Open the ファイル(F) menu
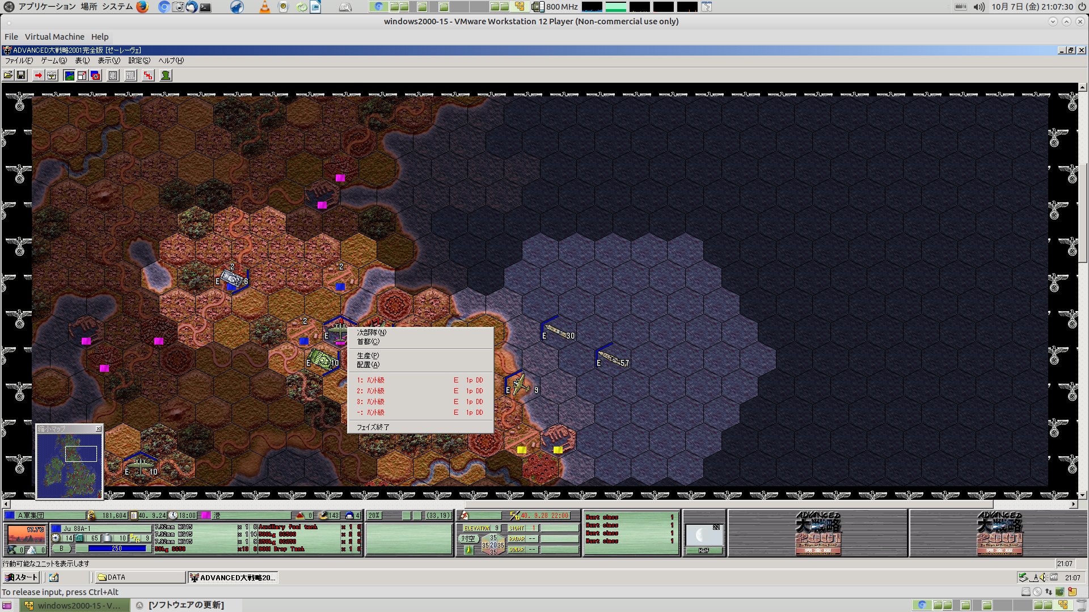Screen dimensions: 1089x612 [19, 61]
